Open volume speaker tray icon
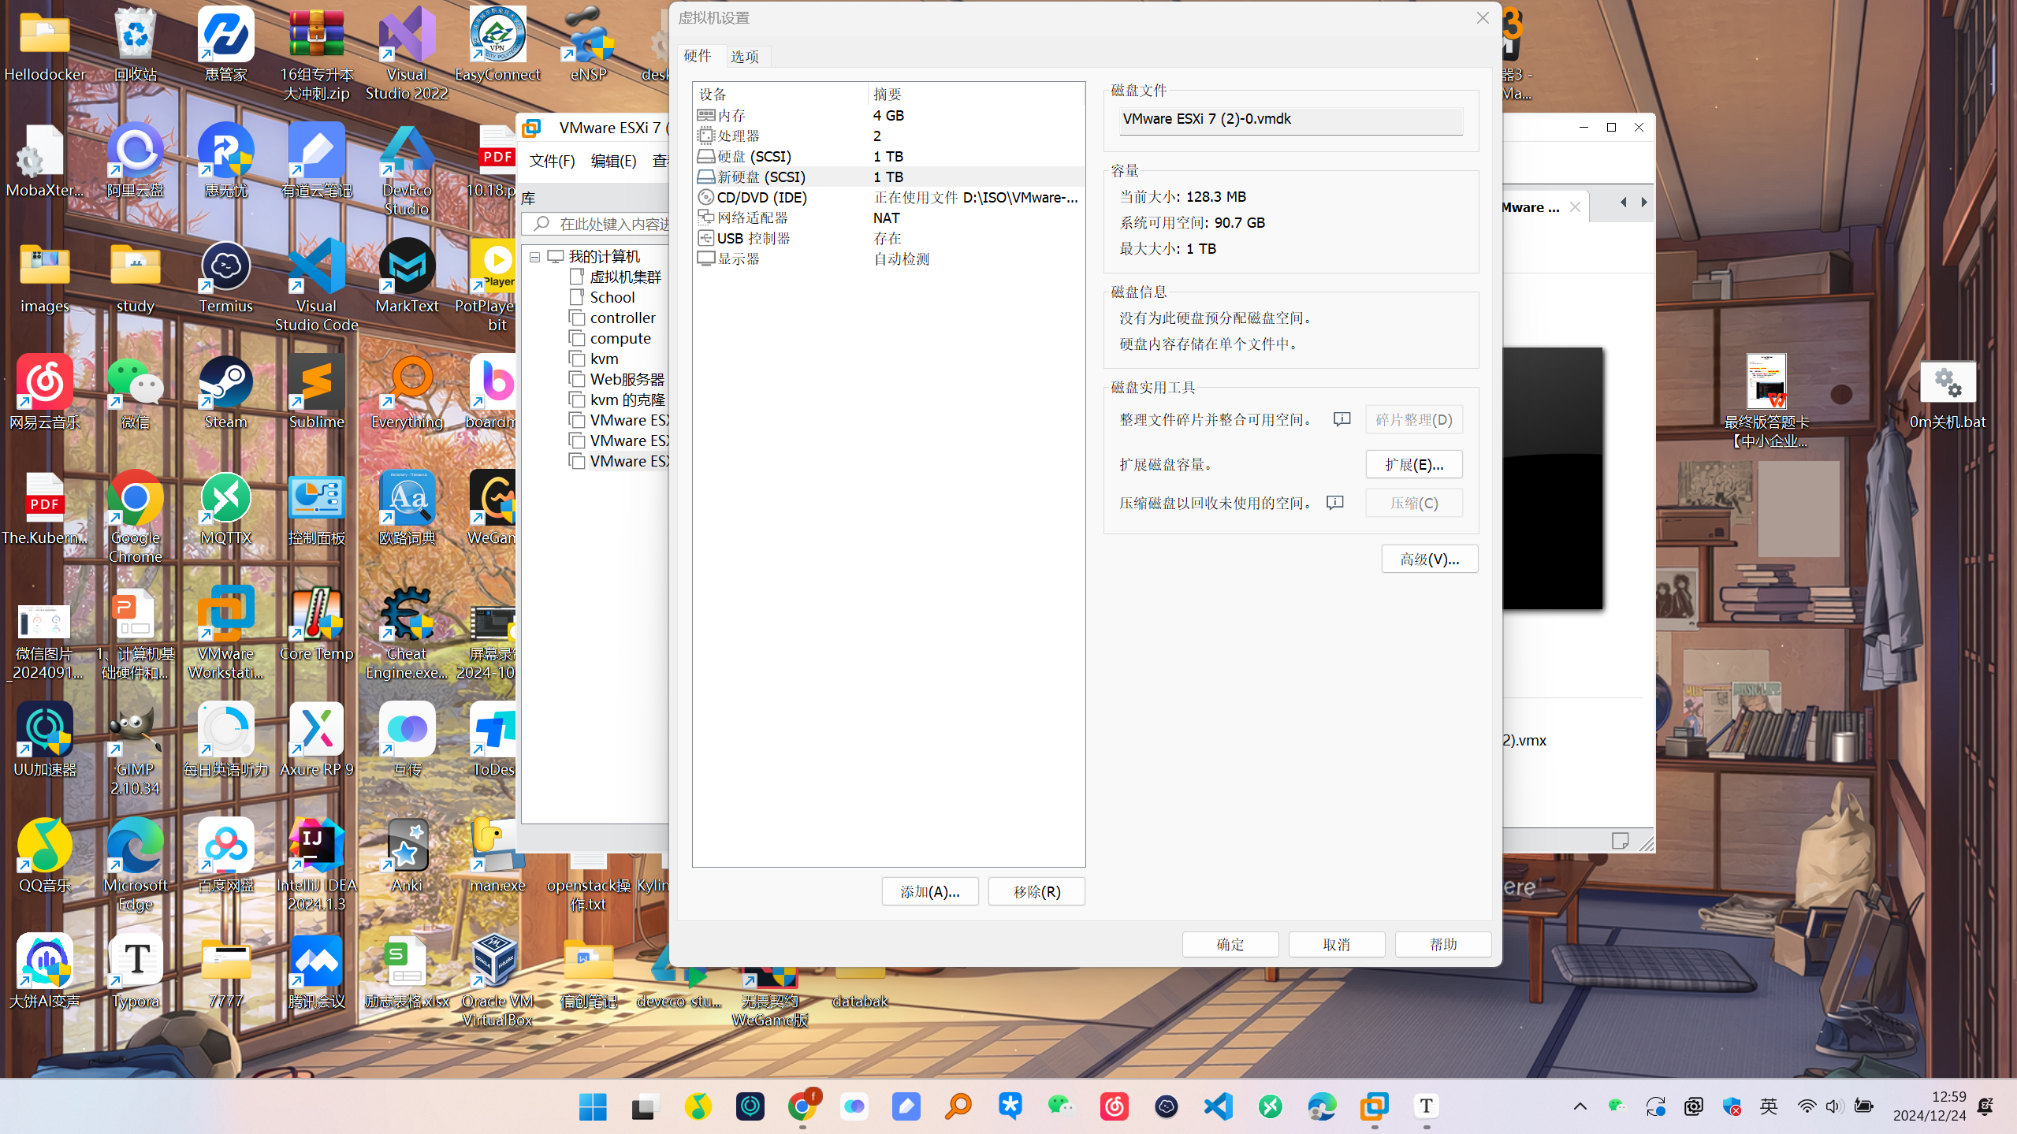This screenshot has width=2017, height=1134. click(1833, 1106)
